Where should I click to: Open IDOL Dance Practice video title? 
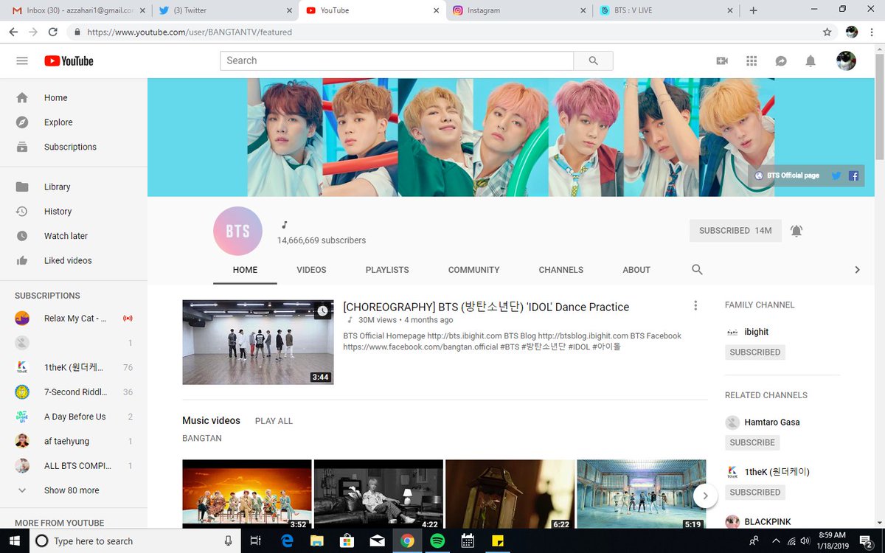coord(486,307)
